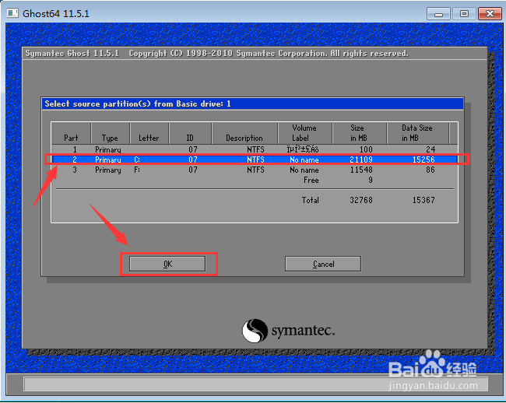Confirm selection with the OK button
Screen dimensions: 506x403
pos(167,264)
